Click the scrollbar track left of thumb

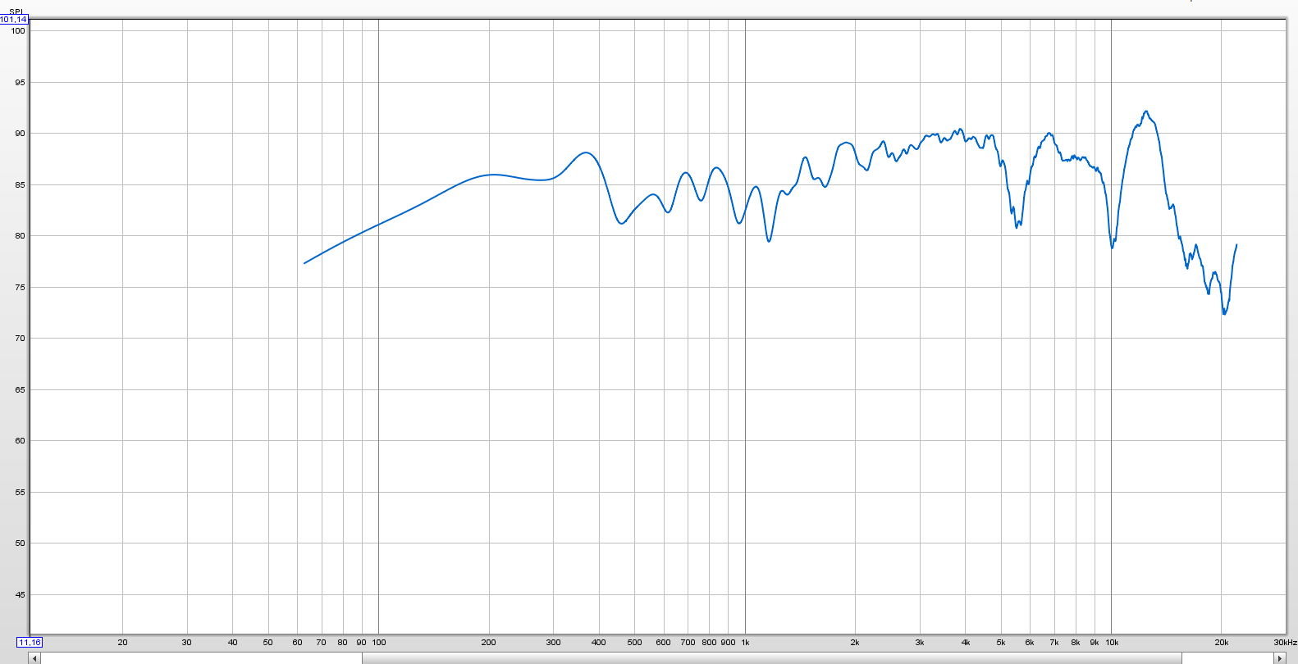[x=201, y=658]
